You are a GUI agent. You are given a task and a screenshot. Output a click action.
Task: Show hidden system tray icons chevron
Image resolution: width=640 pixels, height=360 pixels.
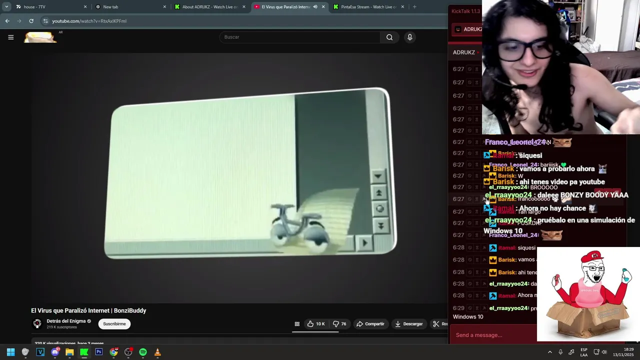(x=550, y=352)
